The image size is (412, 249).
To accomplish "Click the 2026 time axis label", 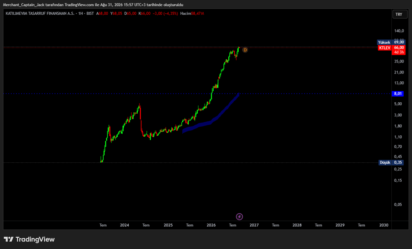I will click(x=211, y=225).
